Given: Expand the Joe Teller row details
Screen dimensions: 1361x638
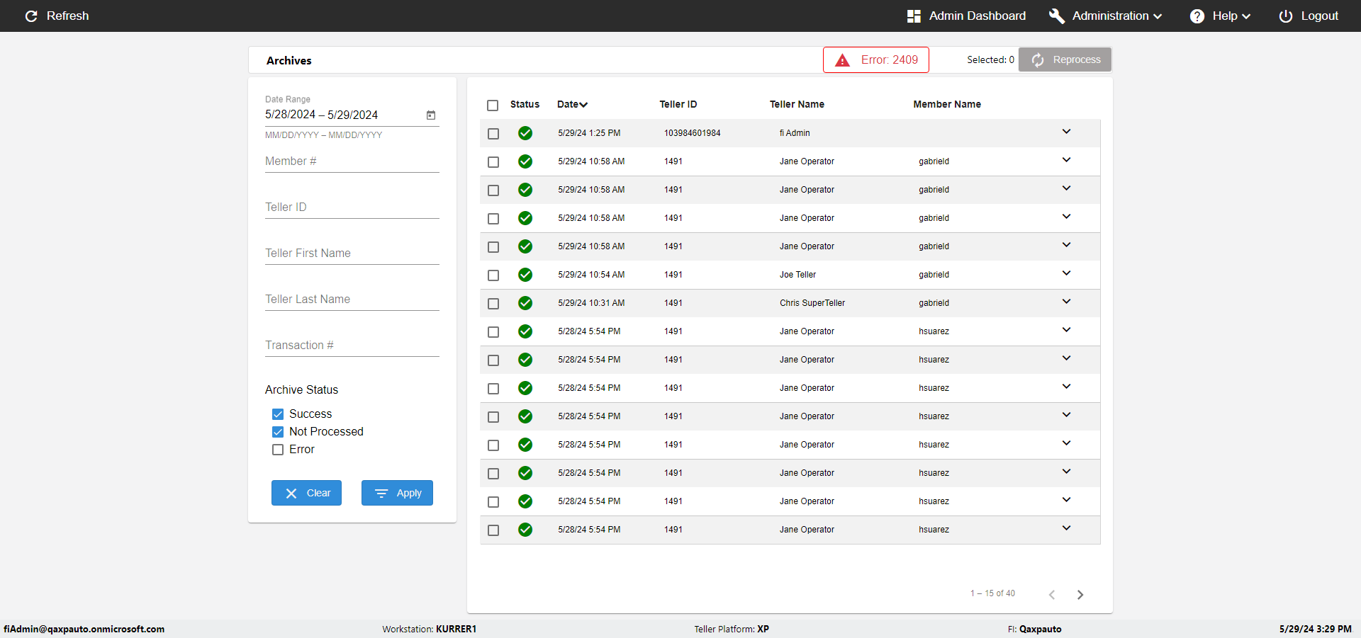Looking at the screenshot, I should coord(1066,273).
